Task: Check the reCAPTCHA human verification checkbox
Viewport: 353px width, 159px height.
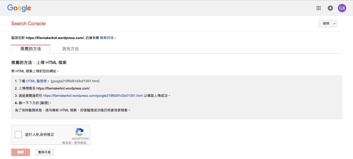Action: pos(18,135)
